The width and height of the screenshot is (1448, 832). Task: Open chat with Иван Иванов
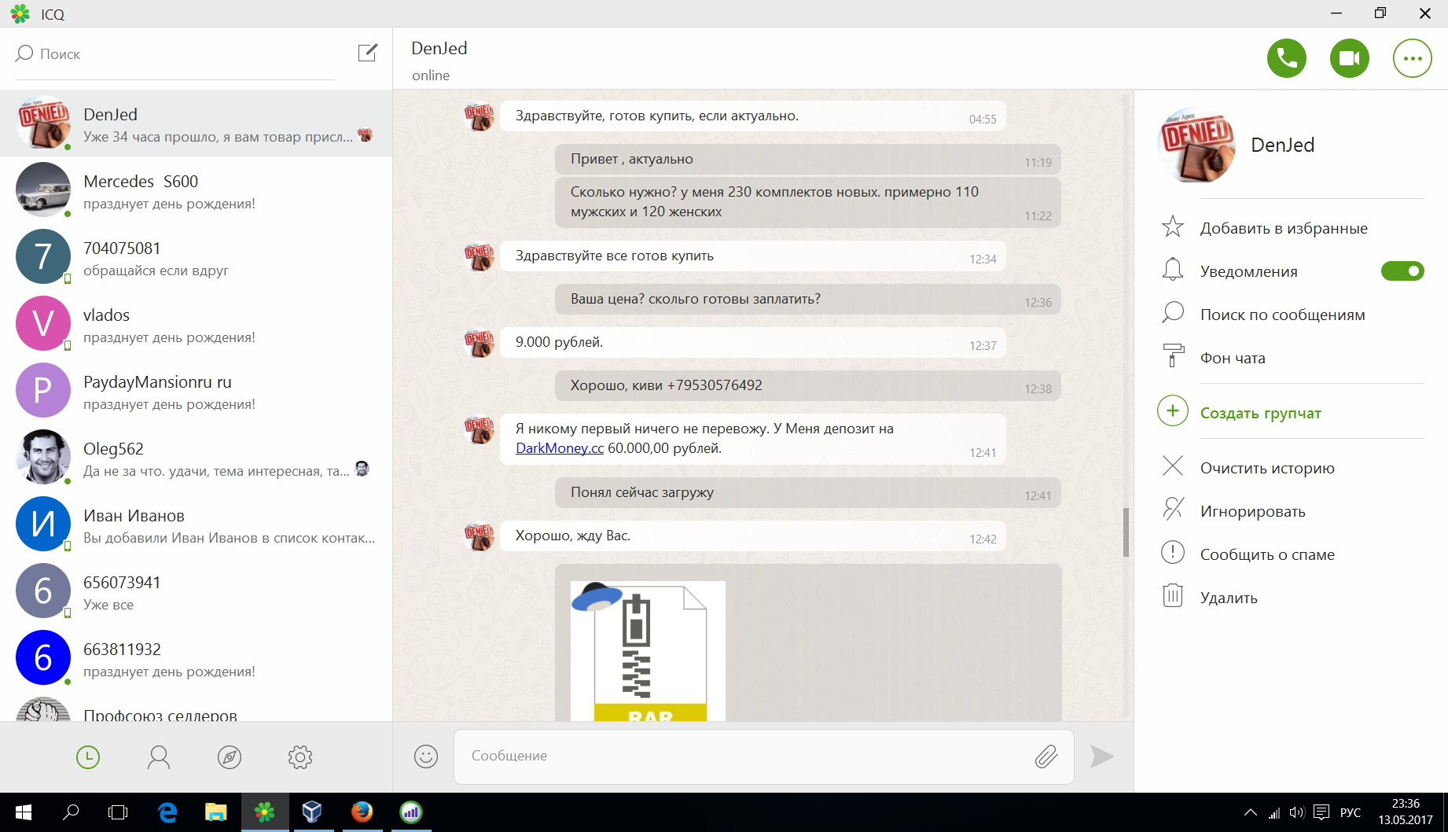[197, 525]
